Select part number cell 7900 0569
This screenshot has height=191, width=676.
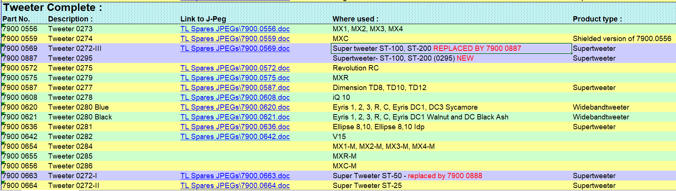[x=20, y=49]
